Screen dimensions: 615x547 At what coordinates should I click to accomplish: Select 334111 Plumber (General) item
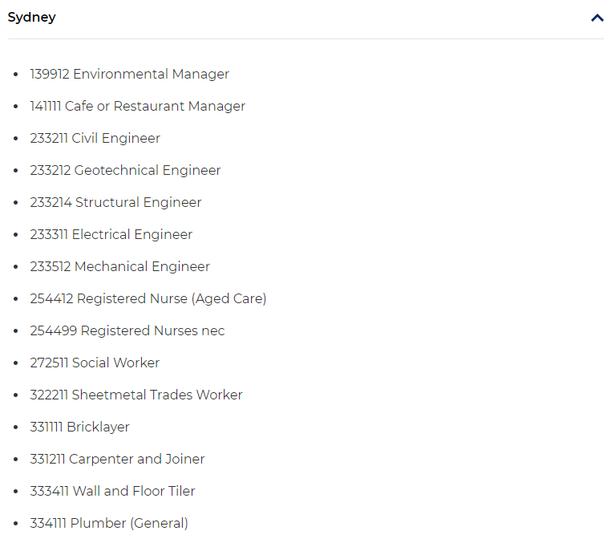(x=109, y=524)
